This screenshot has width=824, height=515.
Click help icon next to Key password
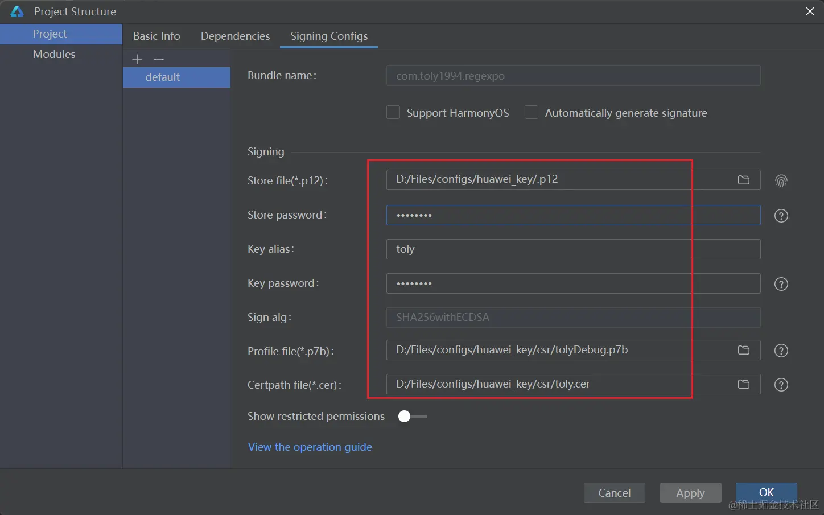[781, 284]
